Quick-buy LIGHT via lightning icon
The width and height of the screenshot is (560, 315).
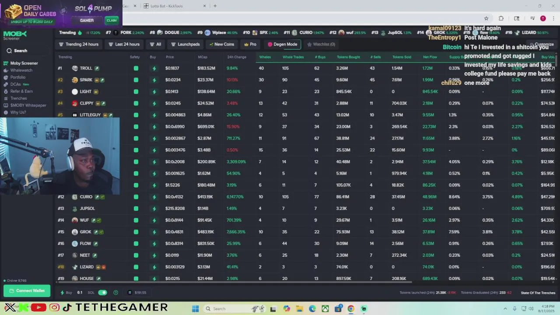[x=154, y=92]
